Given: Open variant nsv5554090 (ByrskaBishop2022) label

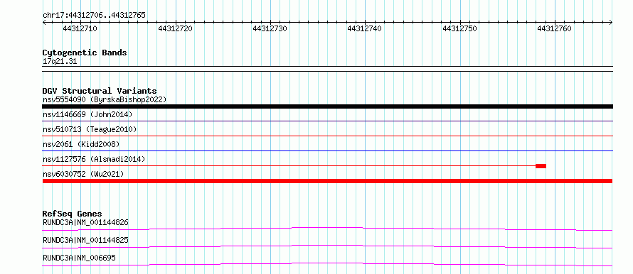Looking at the screenshot, I should click(105, 99).
